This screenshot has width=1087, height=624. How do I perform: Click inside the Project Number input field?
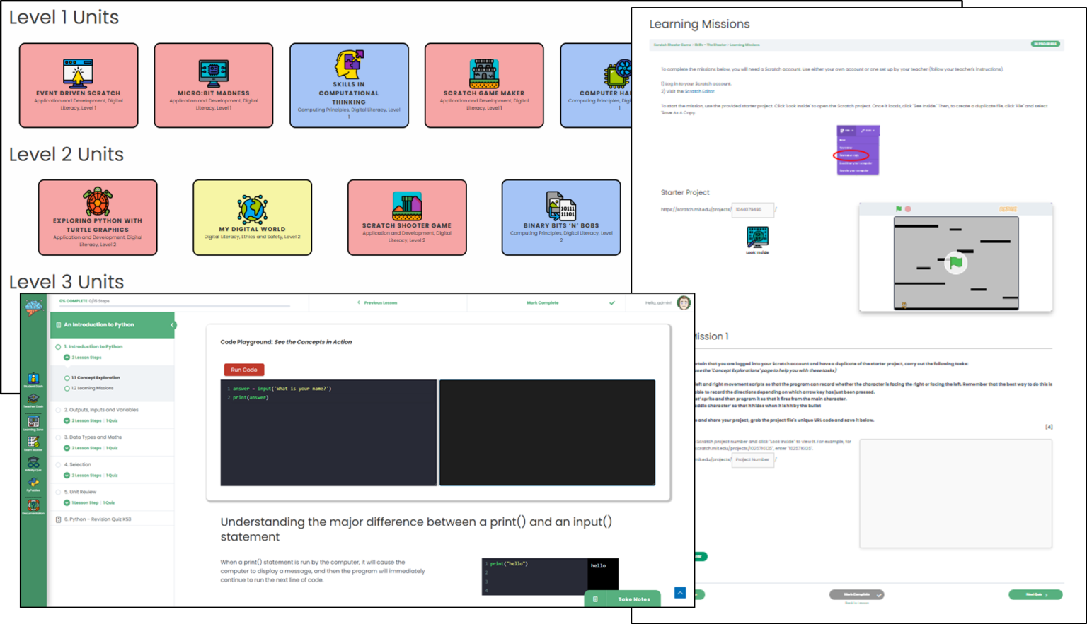pyautogui.click(x=752, y=459)
